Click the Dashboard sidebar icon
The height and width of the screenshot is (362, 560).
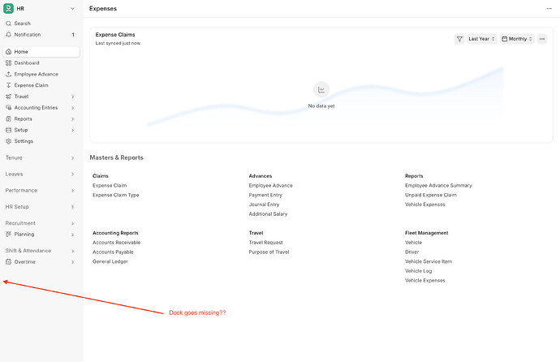click(9, 62)
